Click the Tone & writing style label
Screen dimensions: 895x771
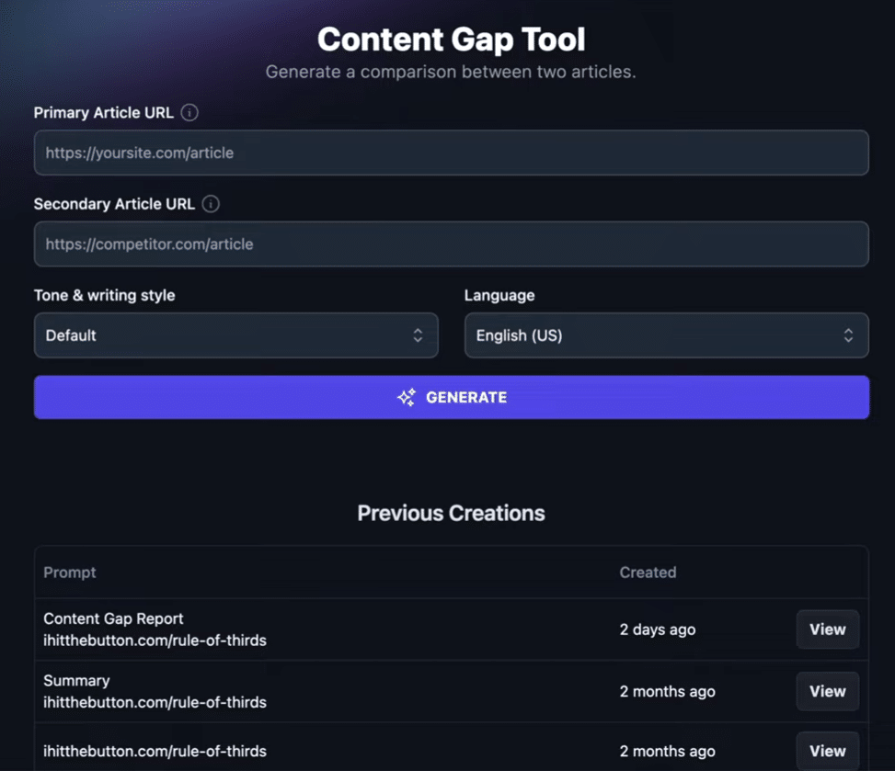pyautogui.click(x=105, y=295)
